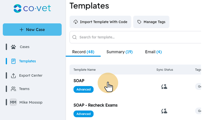Click the Teams people icon
The height and width of the screenshot is (120, 202).
(13, 89)
